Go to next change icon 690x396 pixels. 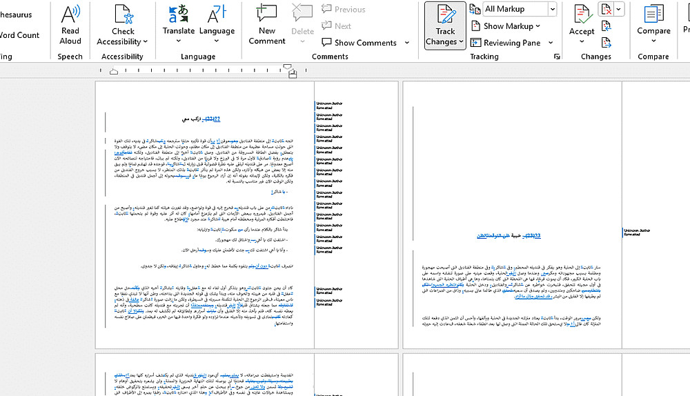[606, 43]
